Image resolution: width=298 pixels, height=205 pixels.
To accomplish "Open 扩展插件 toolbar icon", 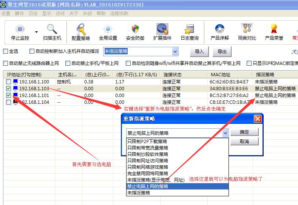I will (162, 29).
